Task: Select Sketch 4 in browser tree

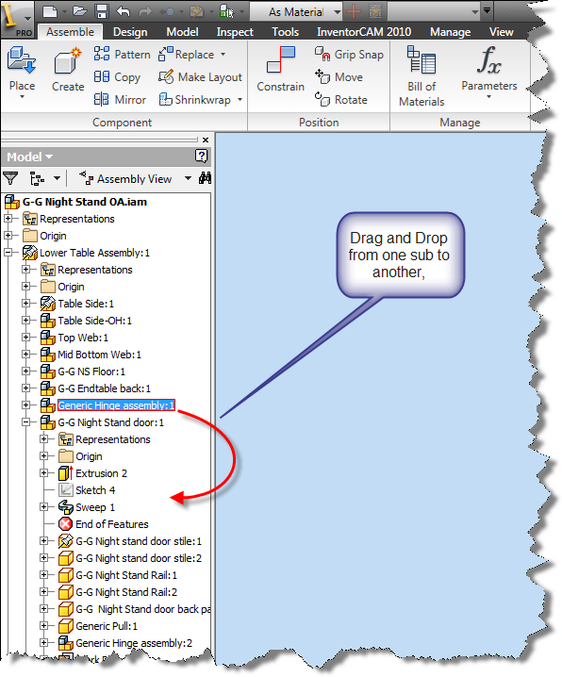Action: point(95,490)
